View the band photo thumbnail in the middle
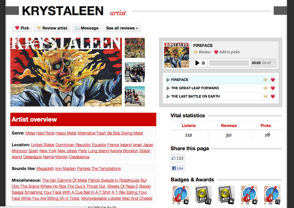Image resolution: width=294 pixels, height=208 pixels. tap(135, 72)
